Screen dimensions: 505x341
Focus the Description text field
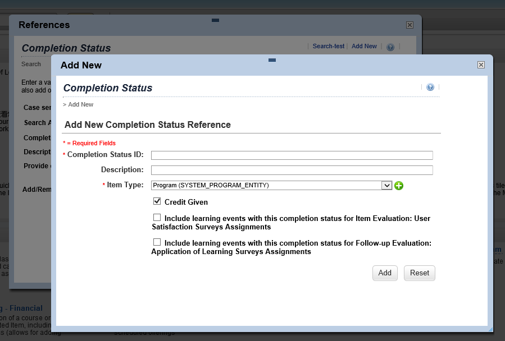[292, 170]
